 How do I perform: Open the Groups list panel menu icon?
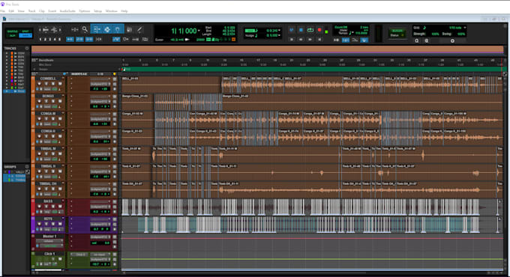coord(27,167)
